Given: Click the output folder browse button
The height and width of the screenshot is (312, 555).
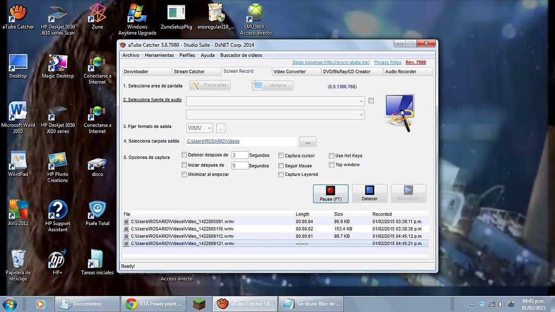Looking at the screenshot, I should click(x=307, y=142).
